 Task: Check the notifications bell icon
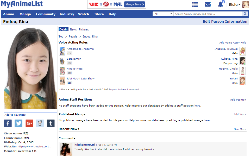pos(221,4)
